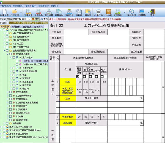Screen dimensions: 165x143
Task: Click the 选 button in 边坡 row
Action: 141,99
